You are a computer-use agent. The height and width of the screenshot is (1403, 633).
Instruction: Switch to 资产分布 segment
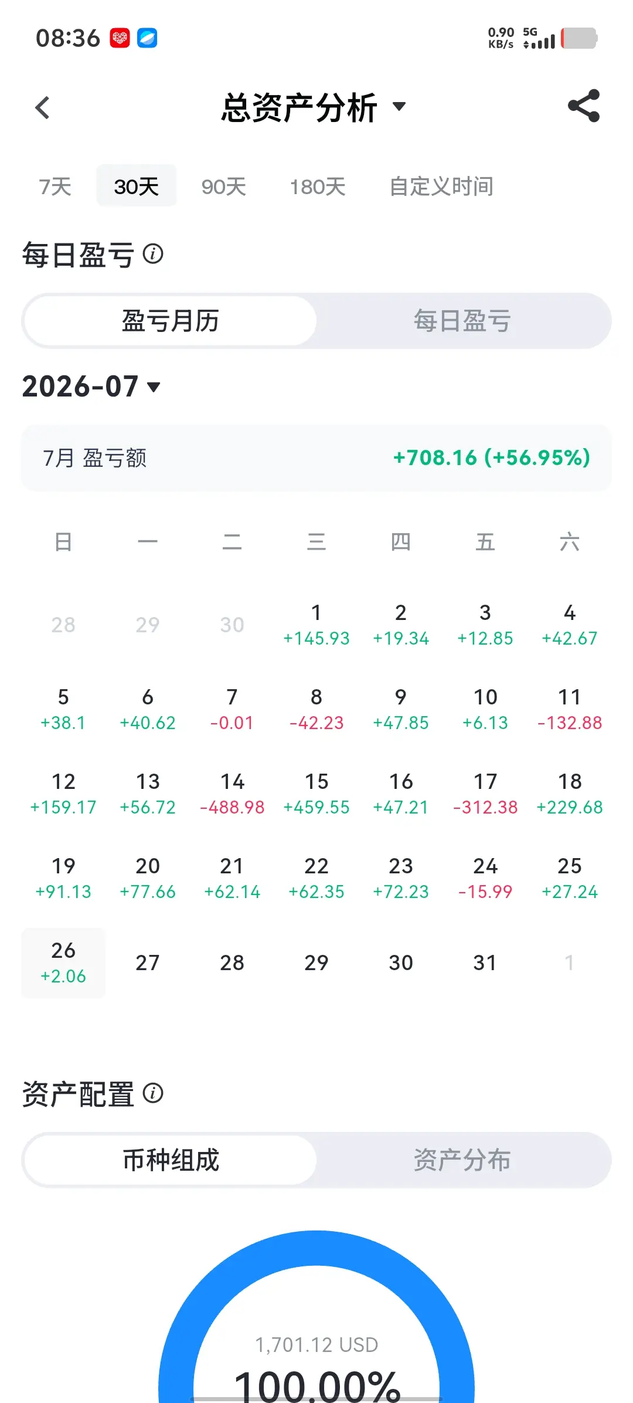[462, 1160]
